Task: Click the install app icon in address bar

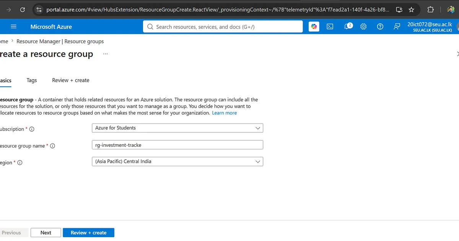Action: pos(399,10)
